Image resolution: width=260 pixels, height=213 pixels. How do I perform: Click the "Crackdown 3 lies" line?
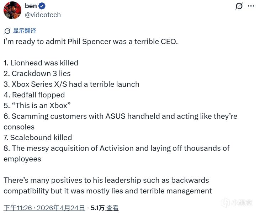37,73
